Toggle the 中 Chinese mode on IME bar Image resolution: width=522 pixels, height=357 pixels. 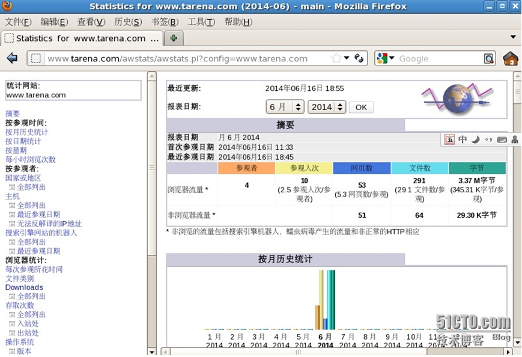click(x=463, y=139)
